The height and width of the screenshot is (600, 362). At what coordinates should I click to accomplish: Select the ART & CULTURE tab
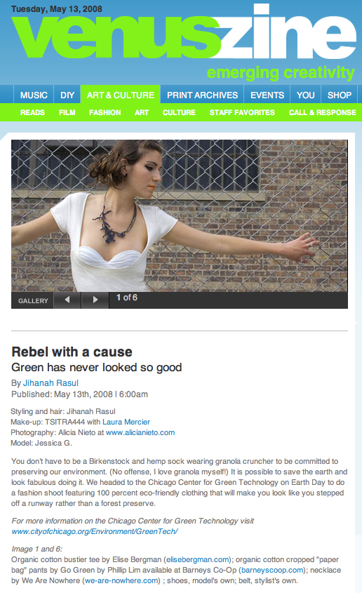point(121,95)
